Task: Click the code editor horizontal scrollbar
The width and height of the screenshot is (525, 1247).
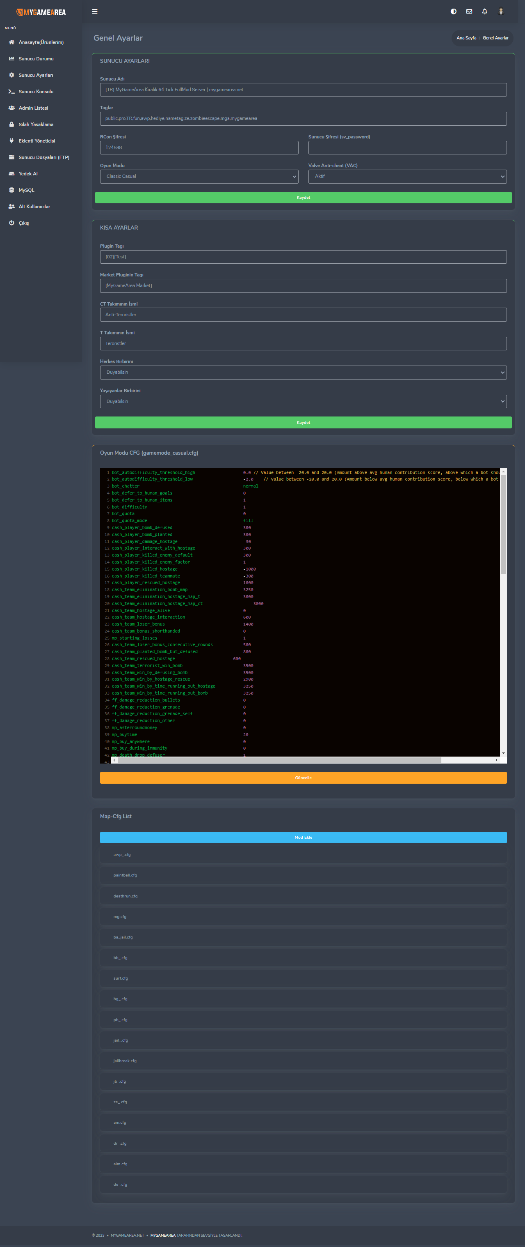Action: pos(279,760)
